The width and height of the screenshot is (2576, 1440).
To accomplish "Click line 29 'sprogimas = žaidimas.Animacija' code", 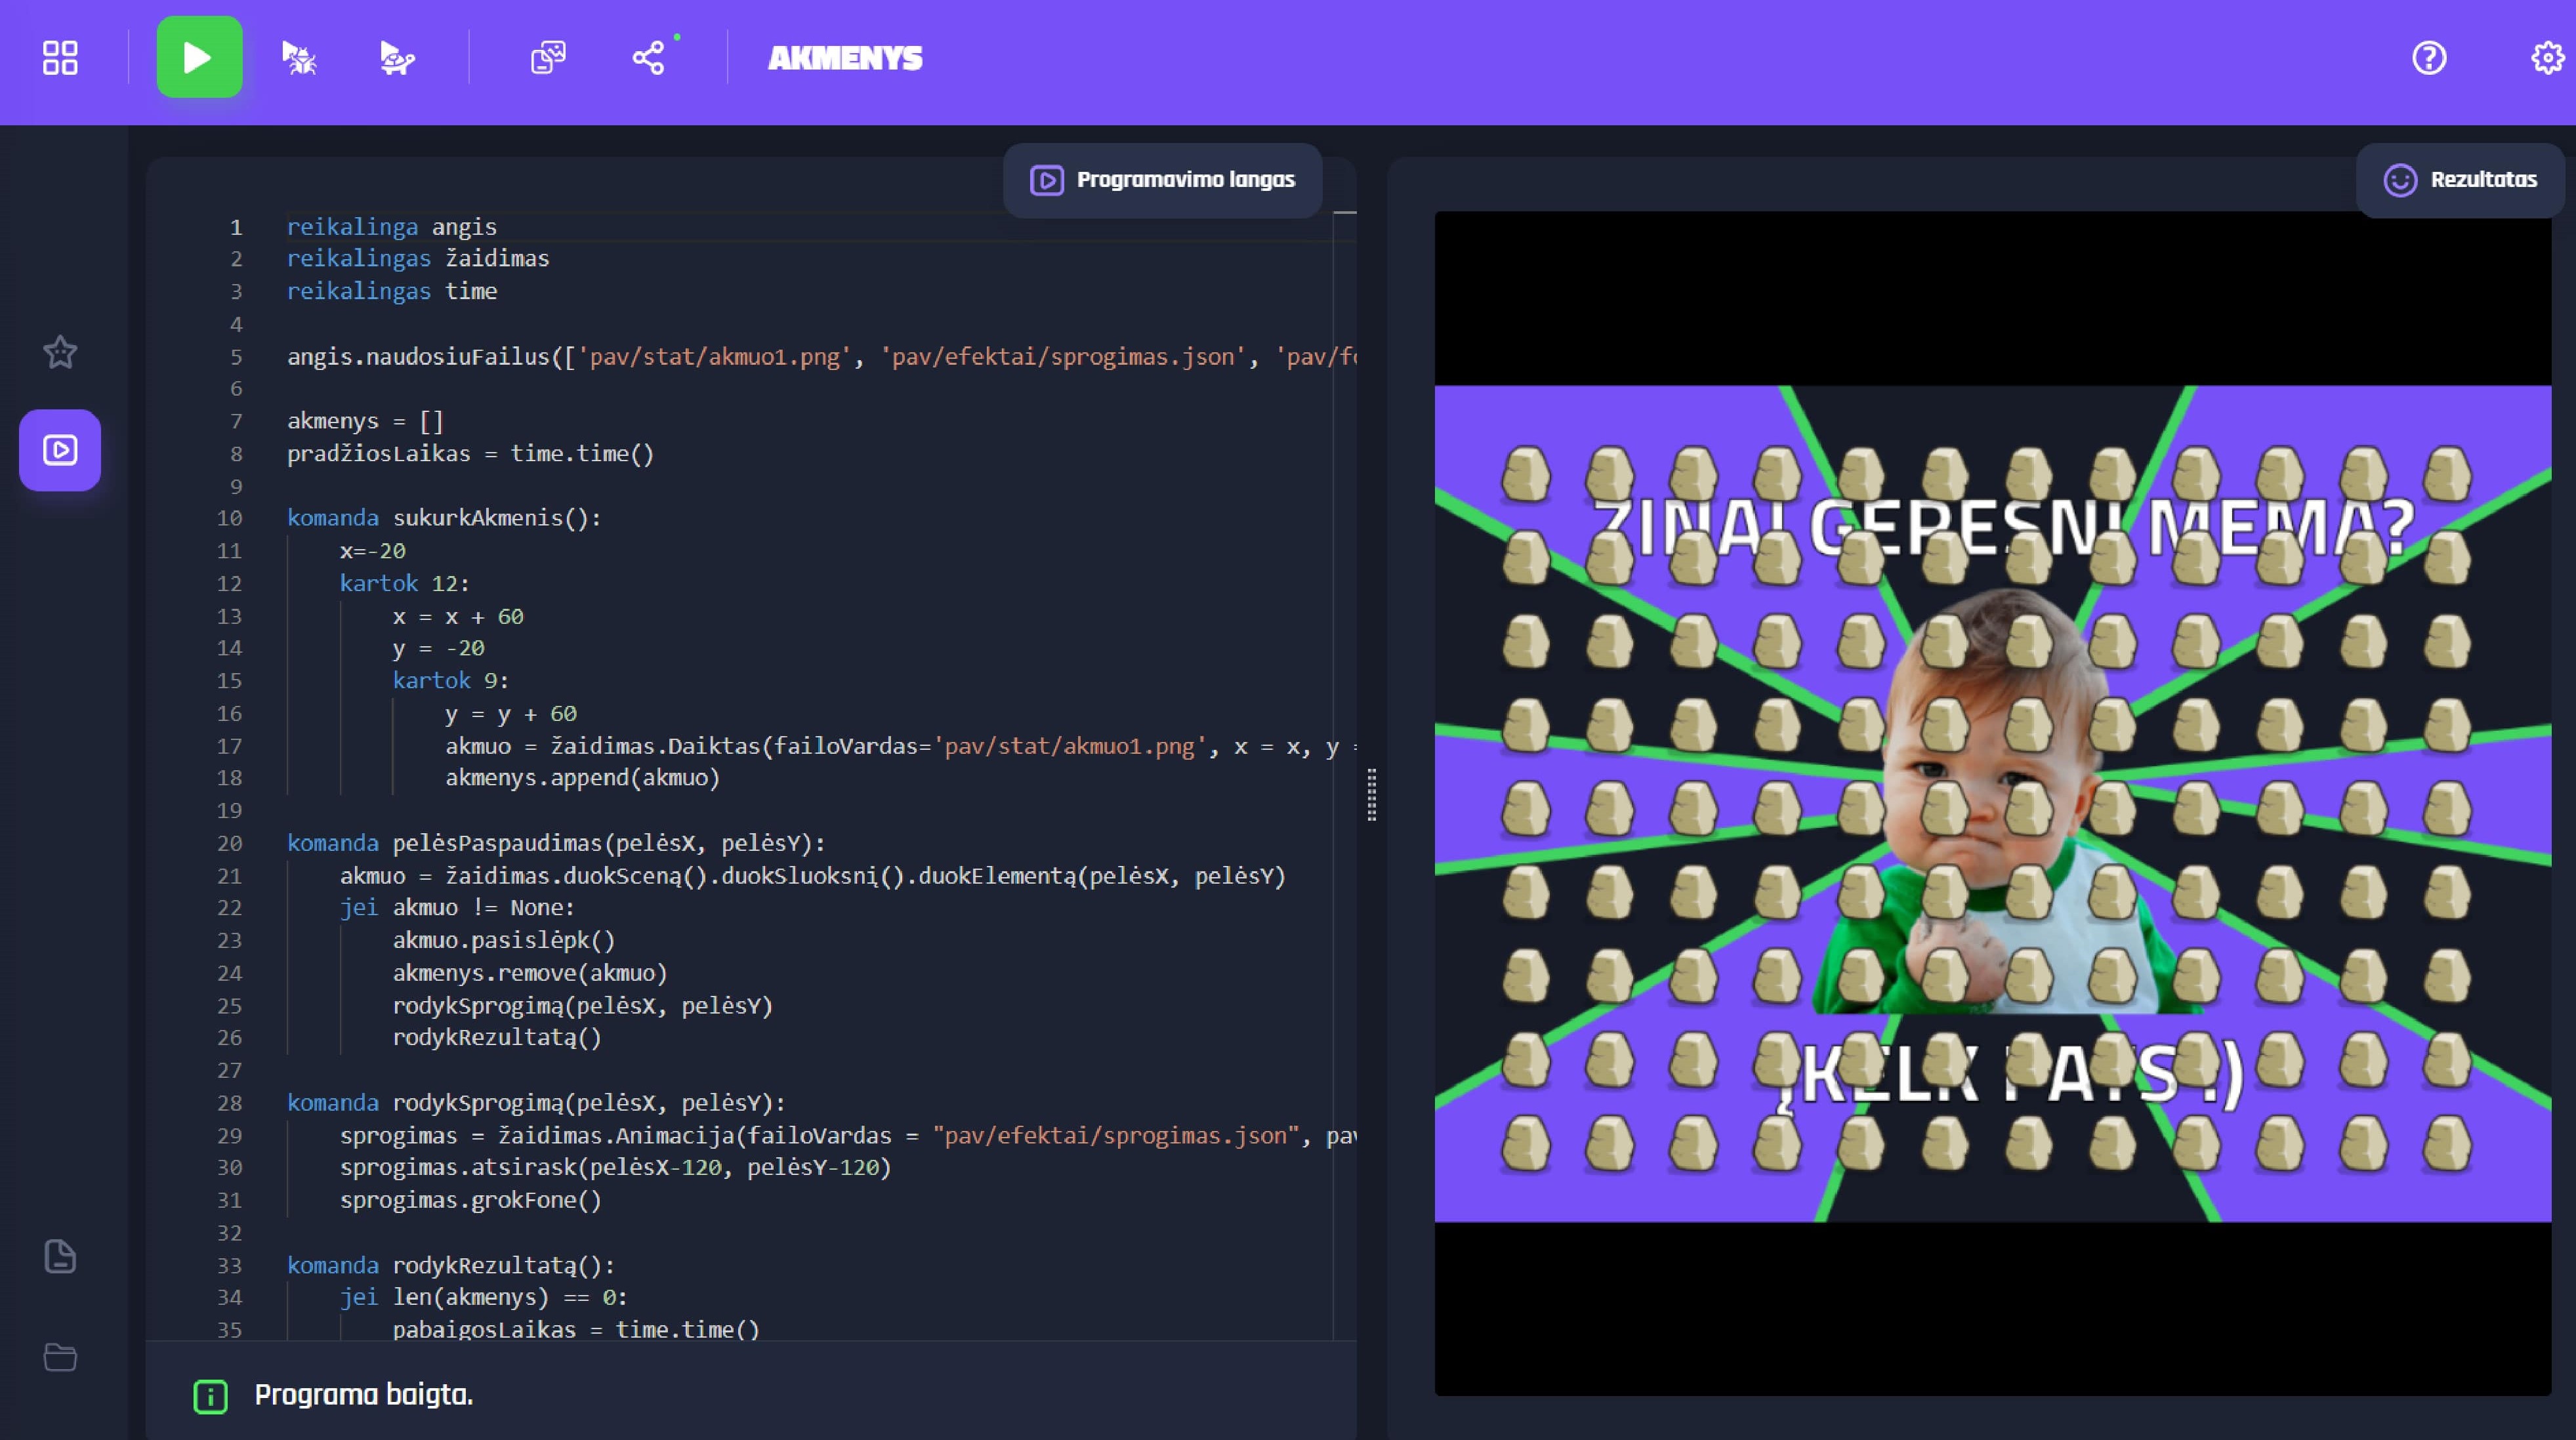I will click(847, 1136).
